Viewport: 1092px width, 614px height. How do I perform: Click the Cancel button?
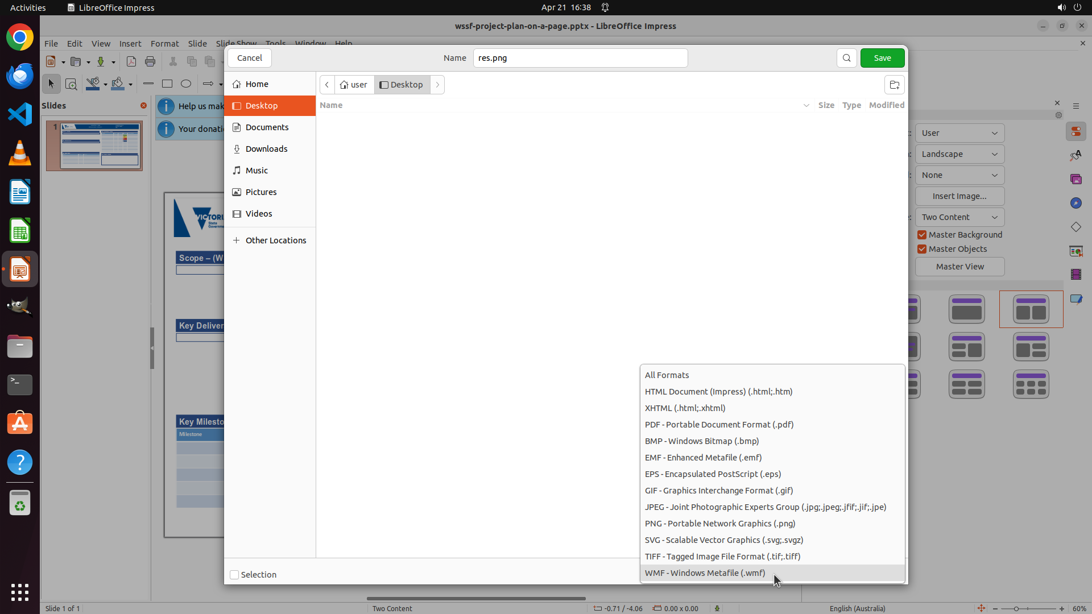click(249, 58)
